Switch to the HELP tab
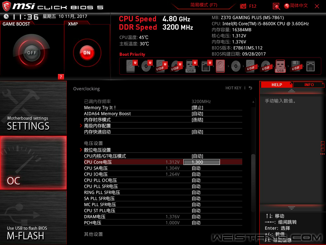The height and width of the screenshot is (245, 326). click(277, 85)
